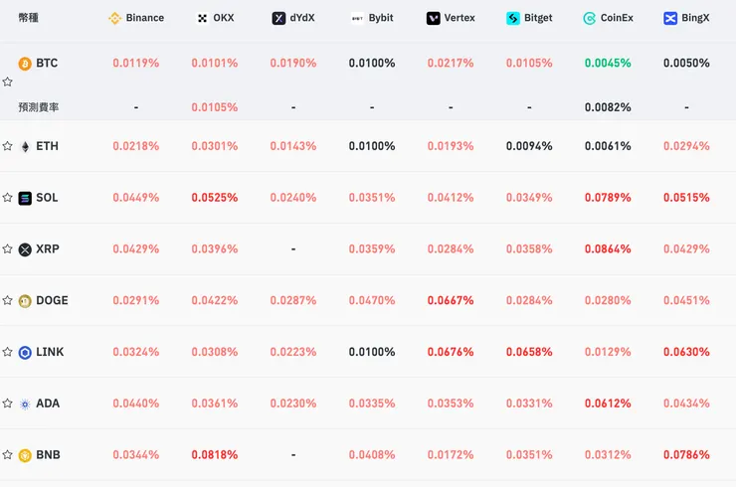Star the XRP row as favorite
This screenshot has height=487, width=736.
click(x=8, y=249)
